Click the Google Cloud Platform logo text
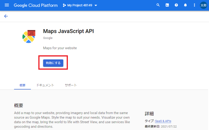Image resolution: width=209 pixels, height=130 pixels. (x=36, y=5)
